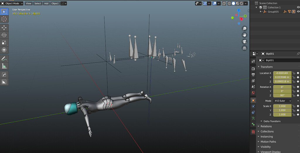Image resolution: width=300 pixels, height=153 pixels.
Task: Switch to Solid viewport shading
Action: 233,4
